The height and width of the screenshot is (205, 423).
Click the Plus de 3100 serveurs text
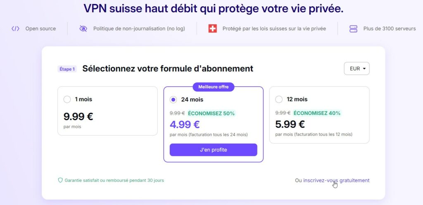coord(390,28)
